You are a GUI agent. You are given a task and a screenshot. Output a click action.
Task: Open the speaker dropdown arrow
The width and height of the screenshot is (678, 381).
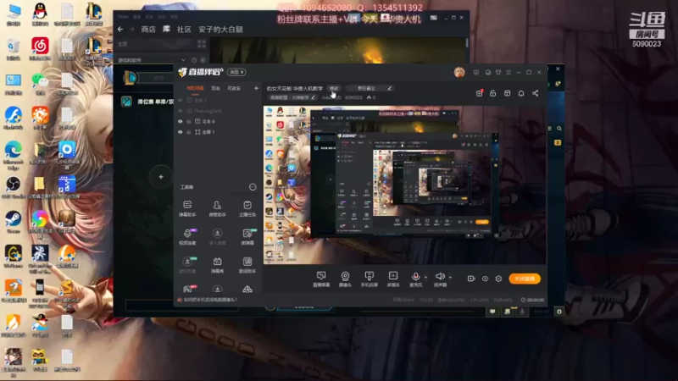pyautogui.click(x=450, y=278)
